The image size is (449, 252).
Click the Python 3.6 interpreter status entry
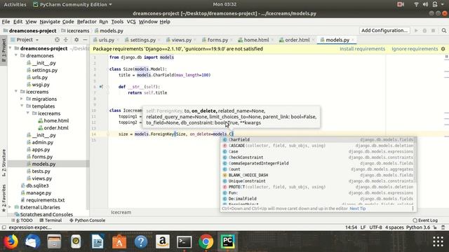pos(418,227)
